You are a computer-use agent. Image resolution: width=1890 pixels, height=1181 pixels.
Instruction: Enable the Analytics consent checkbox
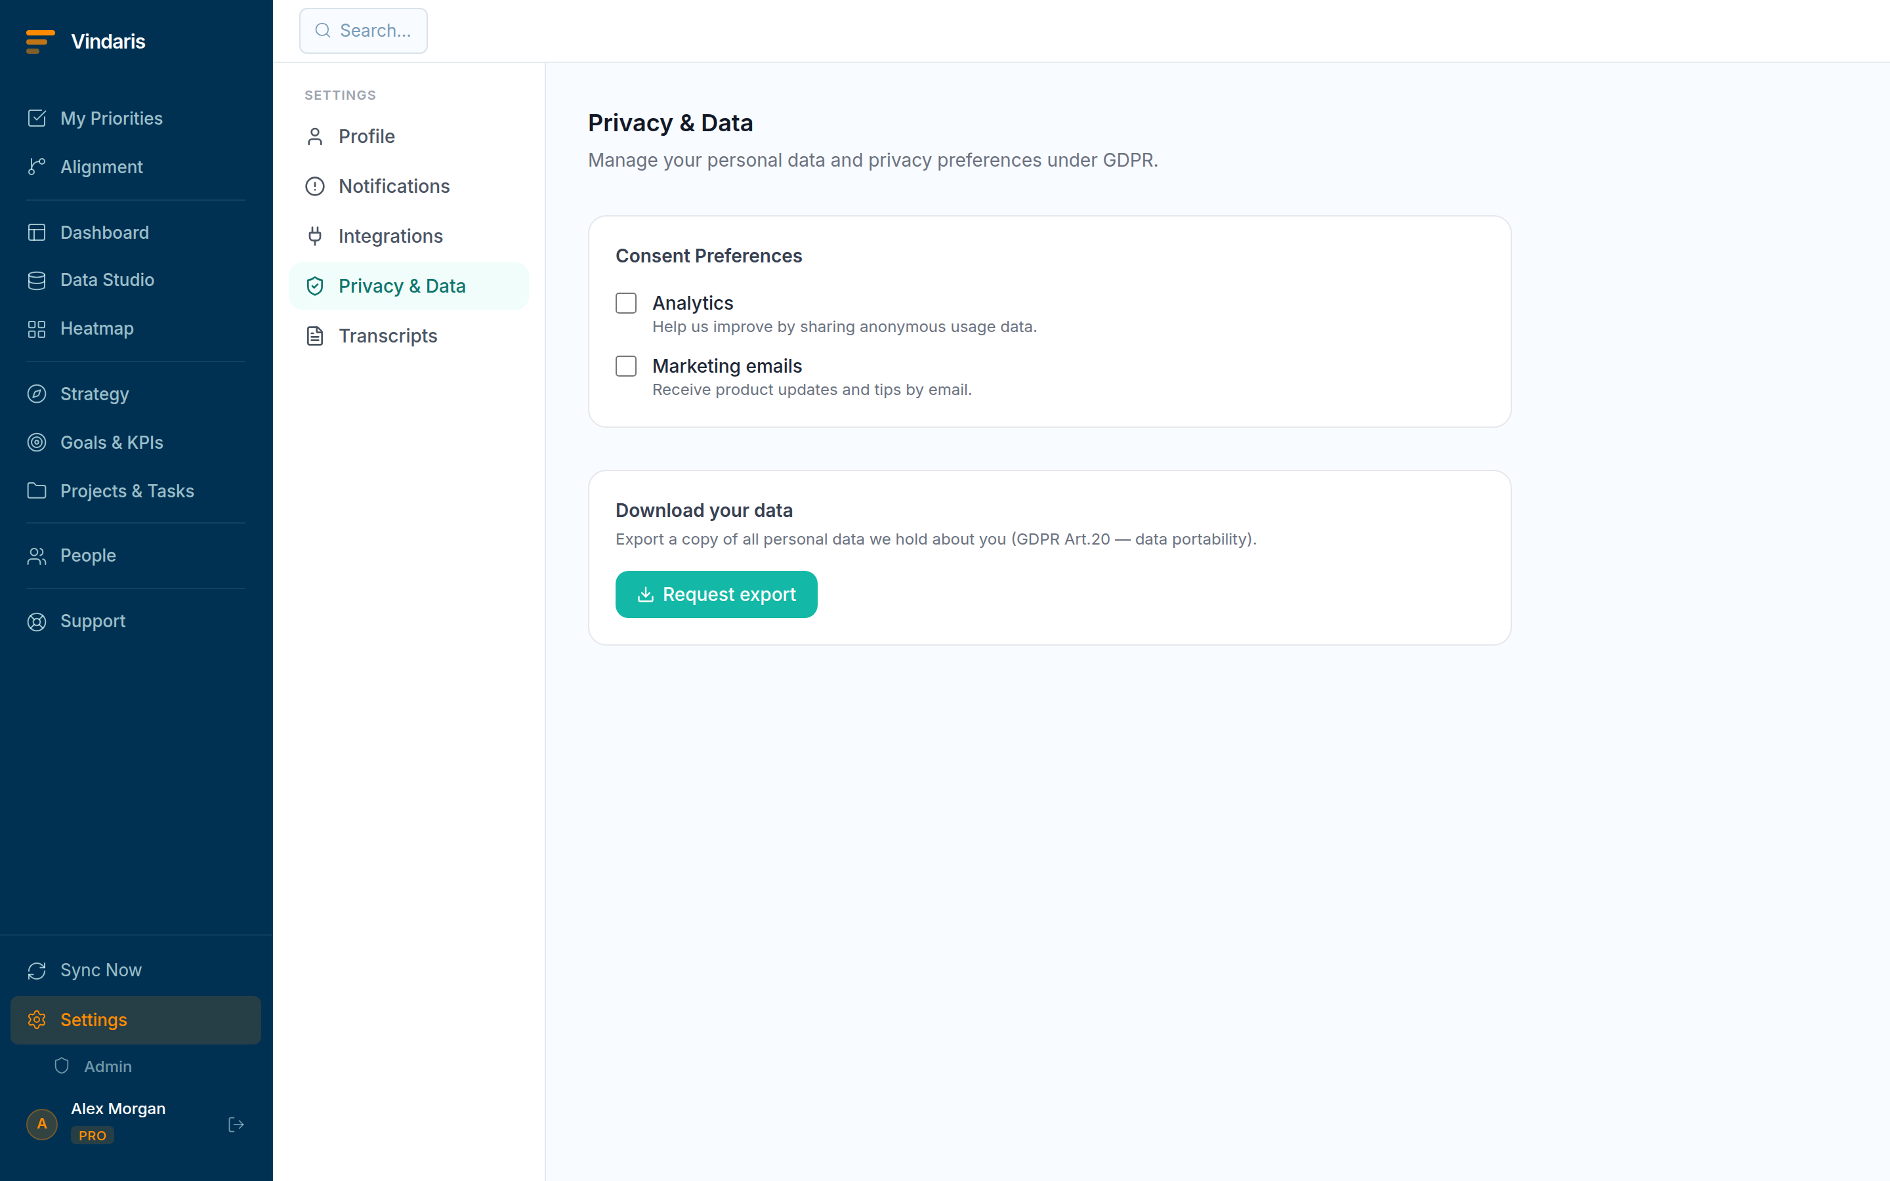tap(626, 303)
